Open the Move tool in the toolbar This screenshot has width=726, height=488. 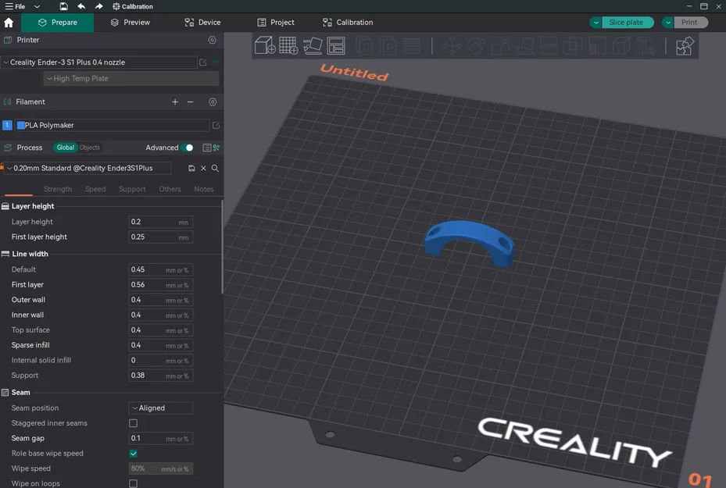452,45
